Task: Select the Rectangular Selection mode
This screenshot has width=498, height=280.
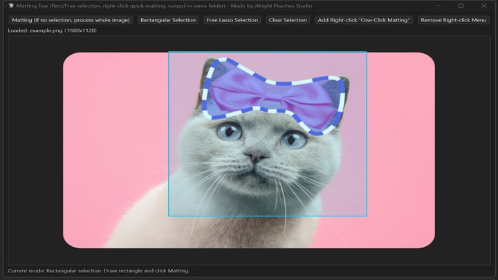Action: pyautogui.click(x=168, y=20)
